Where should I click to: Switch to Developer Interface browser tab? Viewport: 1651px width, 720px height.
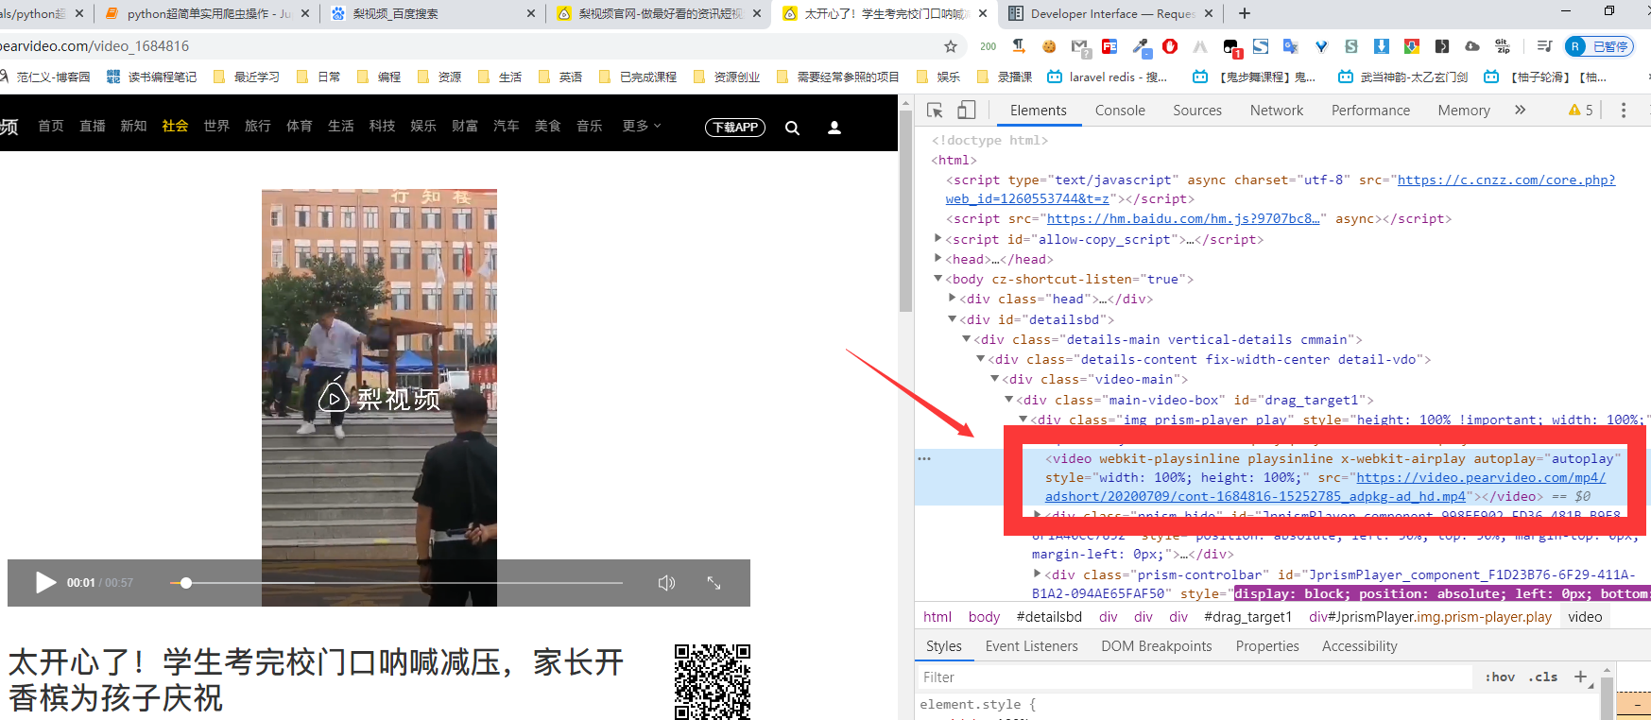(1111, 13)
